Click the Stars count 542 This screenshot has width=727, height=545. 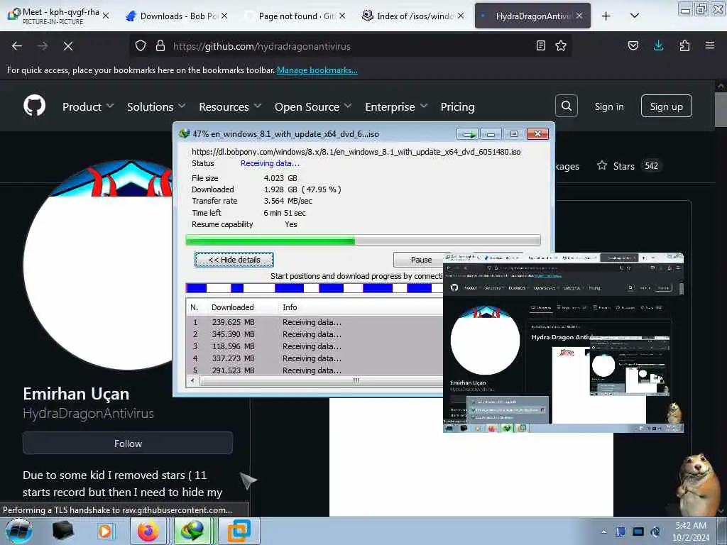pyautogui.click(x=652, y=165)
